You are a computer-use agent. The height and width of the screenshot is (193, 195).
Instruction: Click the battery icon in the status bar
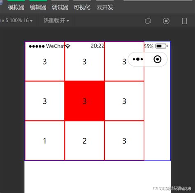[x=162, y=46]
